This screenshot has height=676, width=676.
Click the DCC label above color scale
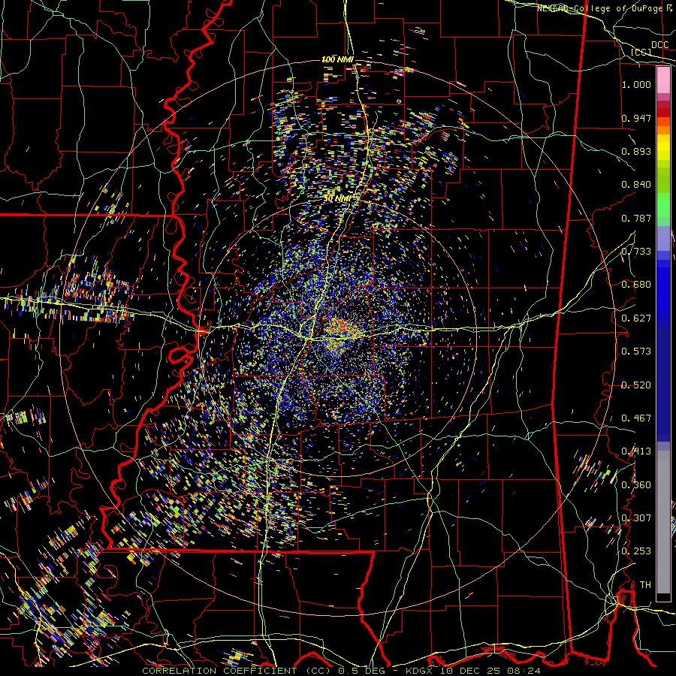(x=659, y=45)
